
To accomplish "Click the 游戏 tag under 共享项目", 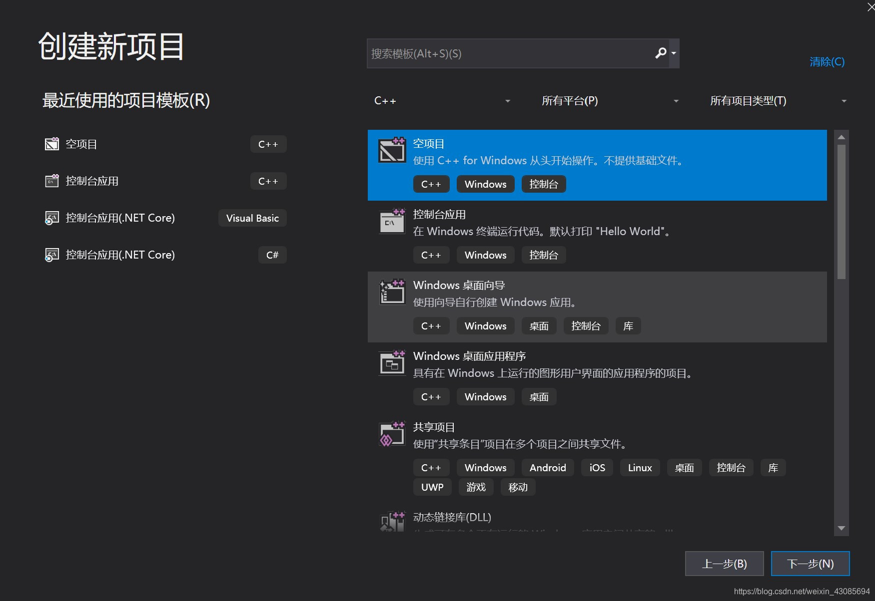I will point(476,487).
